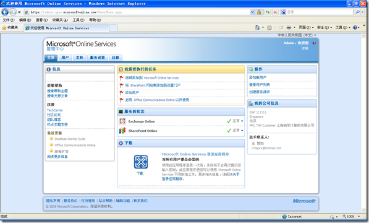This screenshot has height=223, width=369.
Task: Click the red flag beside the SharePoint task
Action: click(x=121, y=85)
